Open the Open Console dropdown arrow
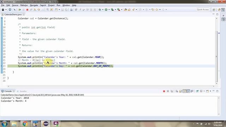Image resolution: width=226 pixels, height=127 pixels. click(x=210, y=91)
